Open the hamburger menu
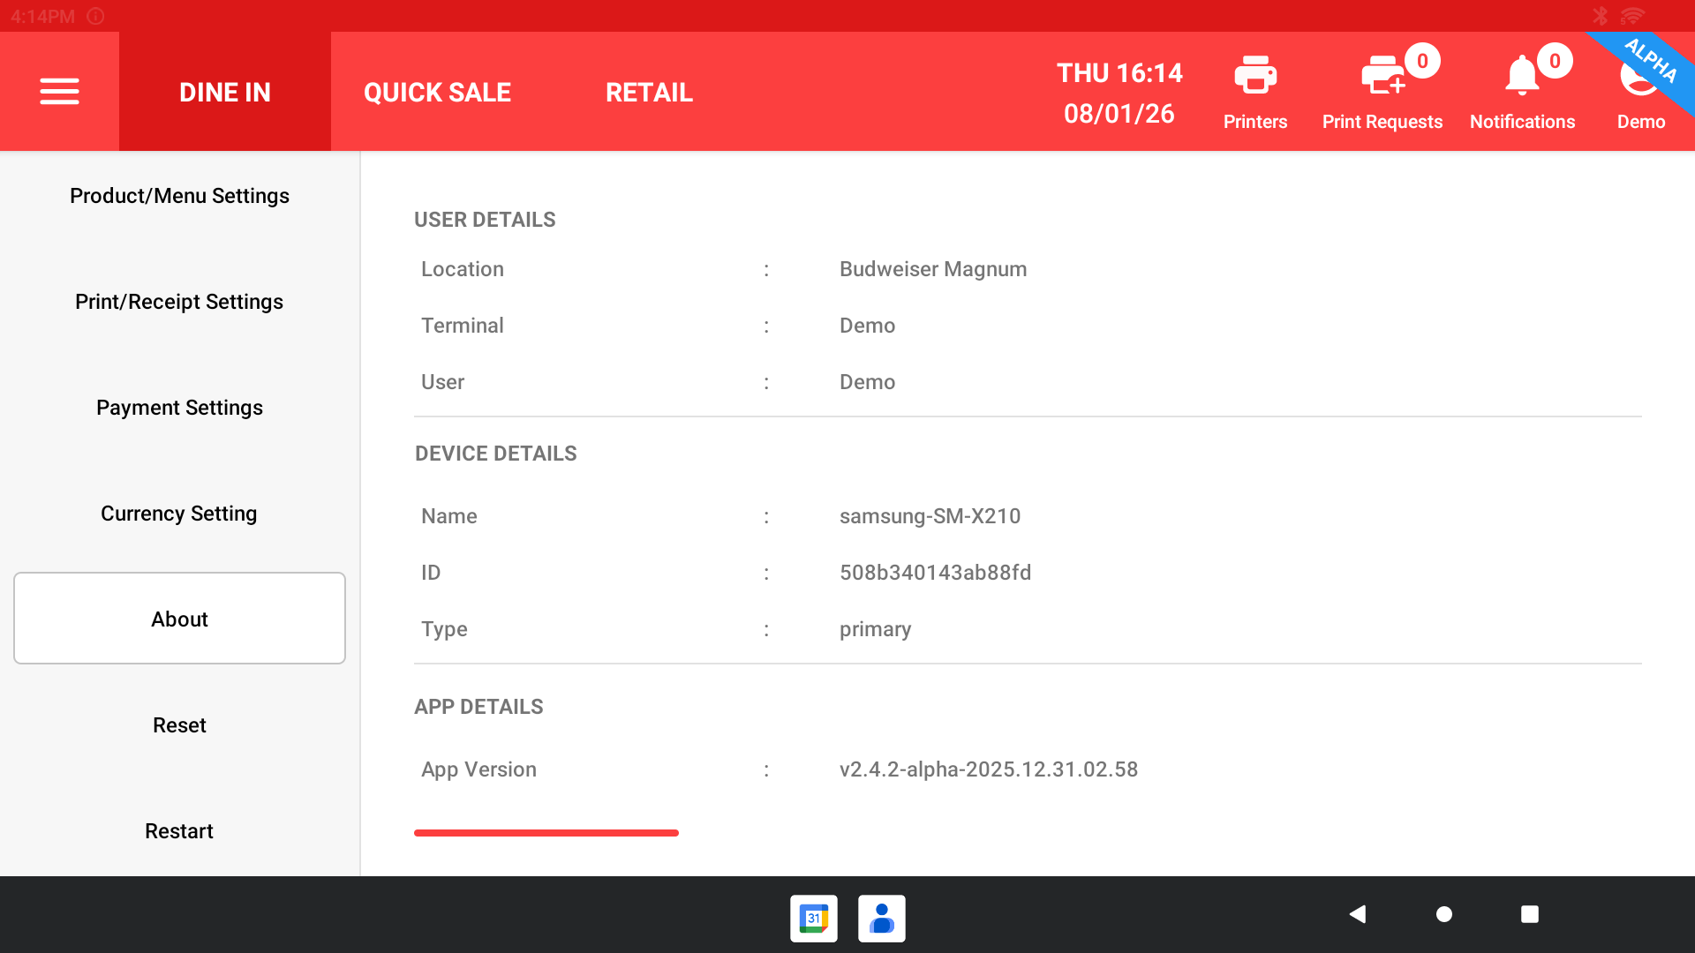 pyautogui.click(x=59, y=92)
